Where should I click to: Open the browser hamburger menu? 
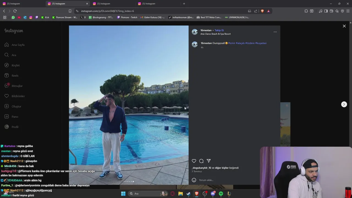348,11
